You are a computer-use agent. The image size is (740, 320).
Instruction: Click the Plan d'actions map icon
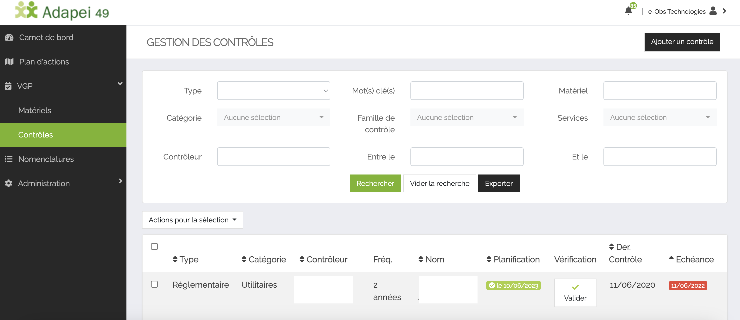tap(9, 62)
